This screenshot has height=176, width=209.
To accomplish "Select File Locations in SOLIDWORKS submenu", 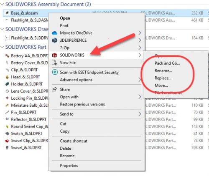I will point(168,93).
